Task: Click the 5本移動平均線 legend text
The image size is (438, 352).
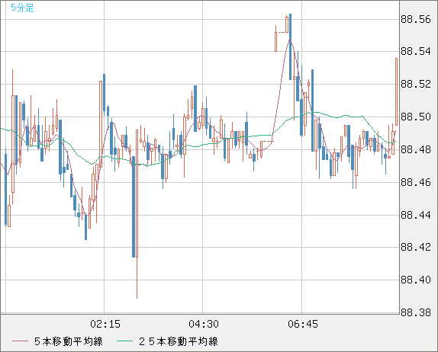Action: [x=69, y=341]
